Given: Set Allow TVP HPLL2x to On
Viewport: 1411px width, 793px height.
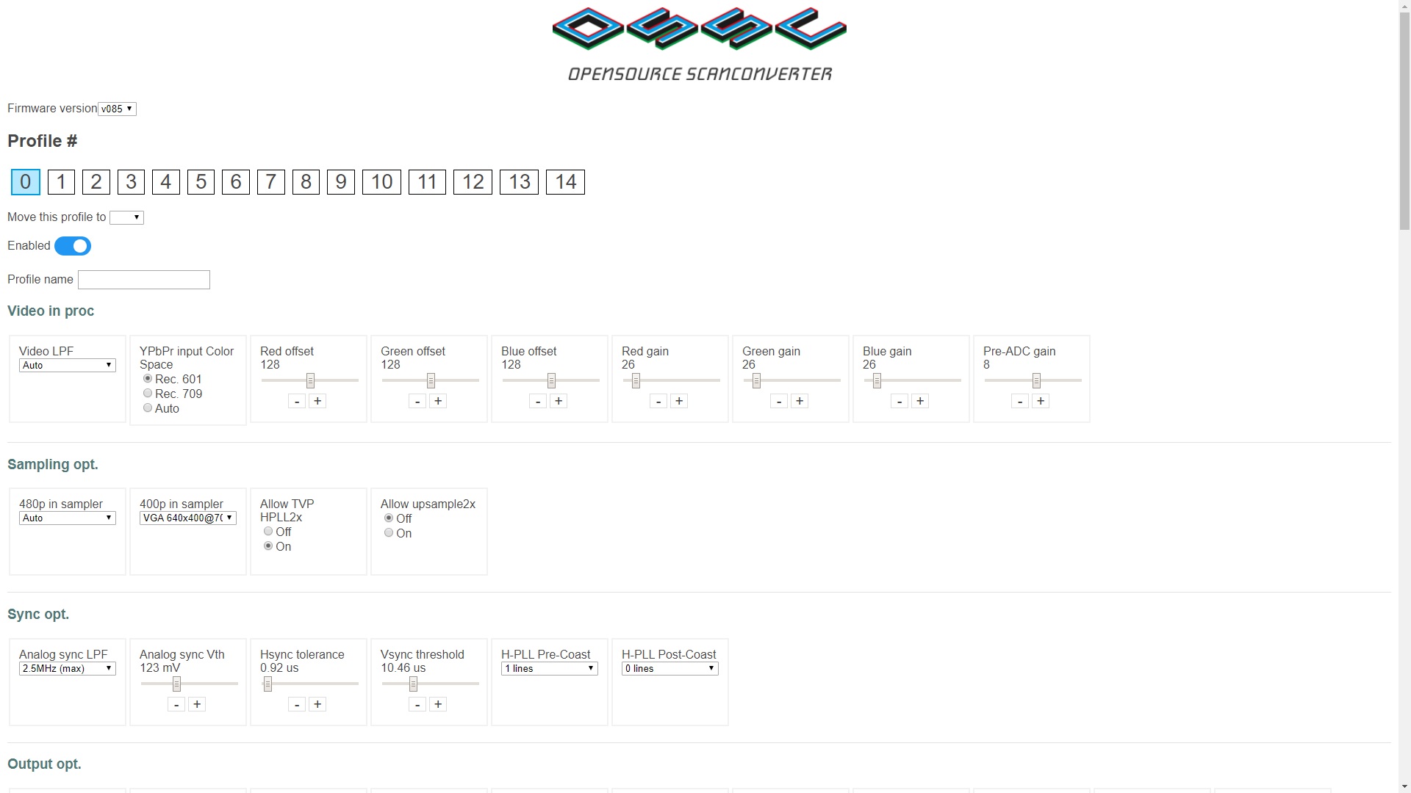Looking at the screenshot, I should (x=268, y=546).
